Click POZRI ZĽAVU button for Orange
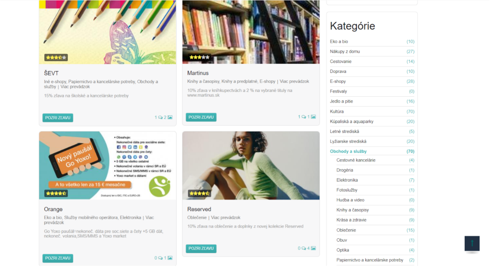The width and height of the screenshot is (491, 267). tap(58, 258)
